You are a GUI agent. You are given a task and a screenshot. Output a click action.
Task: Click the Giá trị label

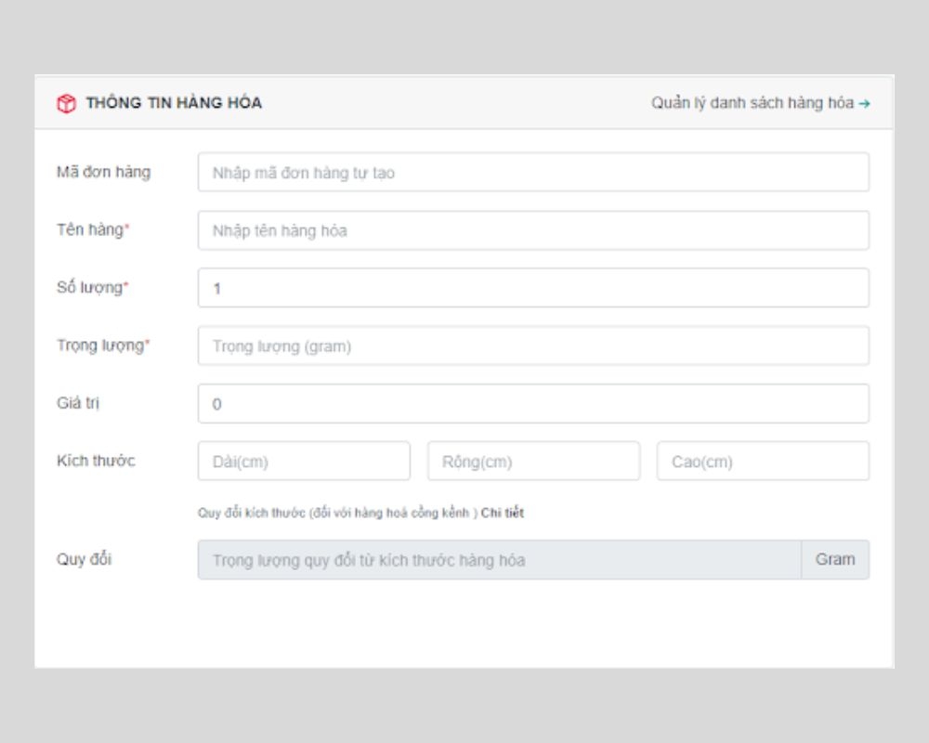[x=78, y=403]
